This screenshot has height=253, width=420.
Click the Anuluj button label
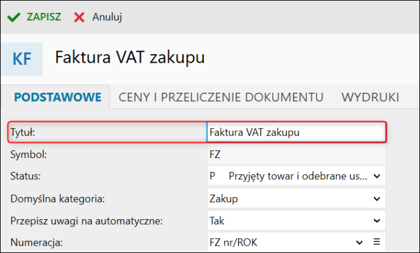107,17
